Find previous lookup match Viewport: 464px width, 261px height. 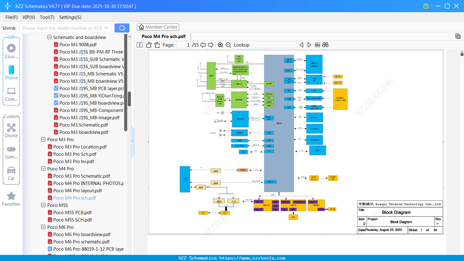[x=301, y=45]
